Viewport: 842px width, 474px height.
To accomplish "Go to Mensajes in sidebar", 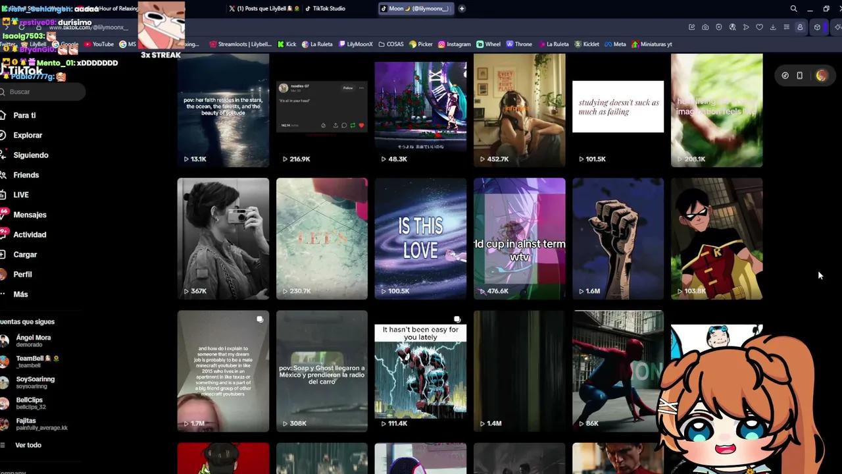I will 30,215.
